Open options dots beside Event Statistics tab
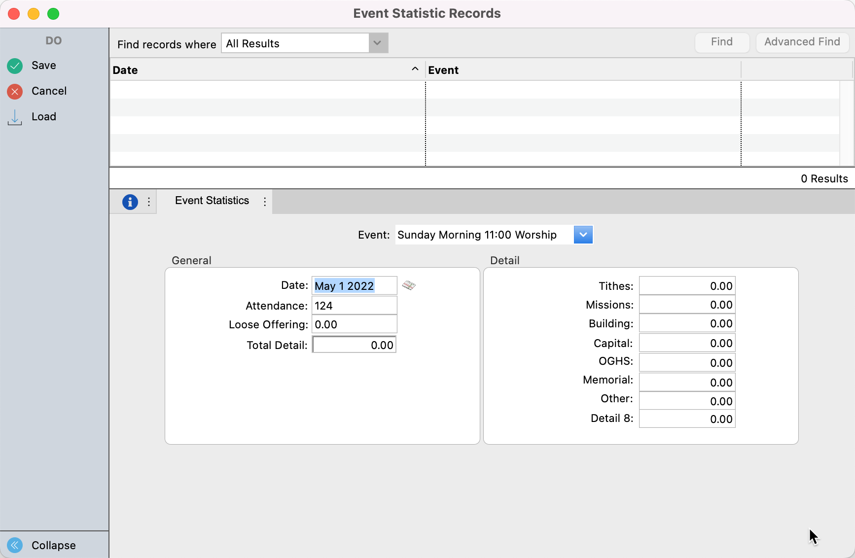 (x=265, y=202)
